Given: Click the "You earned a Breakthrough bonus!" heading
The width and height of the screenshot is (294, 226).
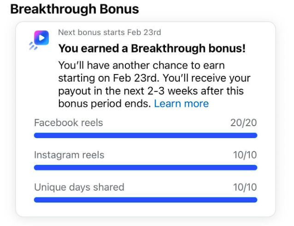Looking at the screenshot, I should (152, 49).
